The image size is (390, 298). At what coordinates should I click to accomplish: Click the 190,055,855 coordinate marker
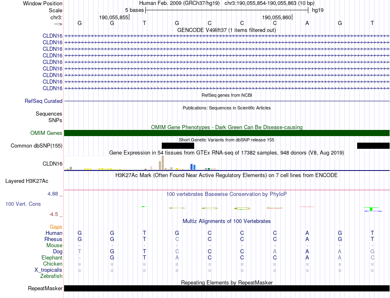(114, 17)
